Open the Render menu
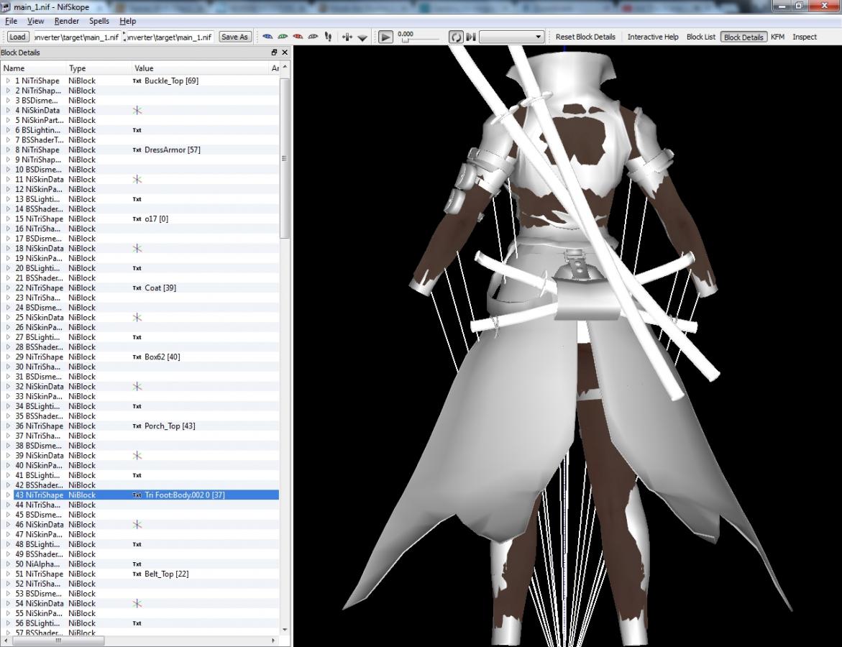842x647 pixels. point(66,21)
